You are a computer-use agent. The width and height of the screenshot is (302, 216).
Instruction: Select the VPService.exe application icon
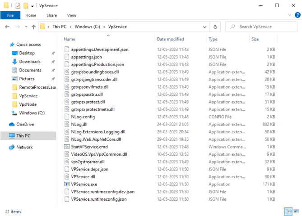tap(67, 184)
